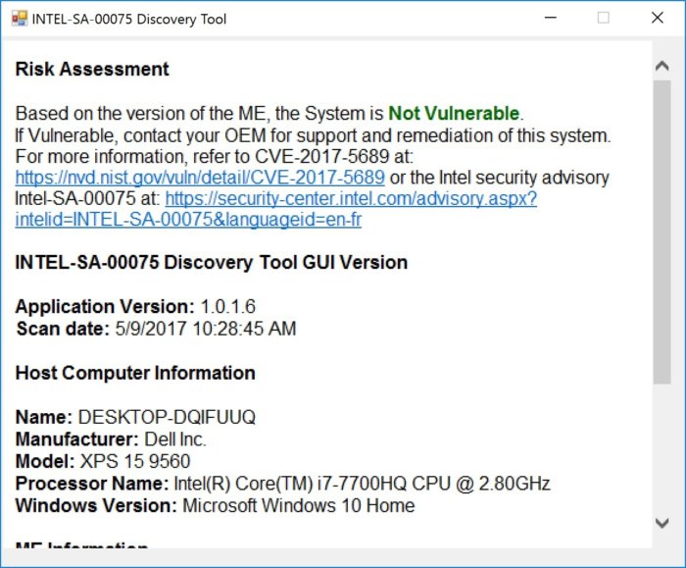Viewport: 686px width, 568px height.
Task: Click the manufacturer value Dell Inc.
Action: (175, 439)
